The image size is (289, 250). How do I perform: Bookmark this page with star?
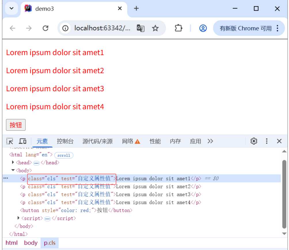pyautogui.click(x=155, y=28)
